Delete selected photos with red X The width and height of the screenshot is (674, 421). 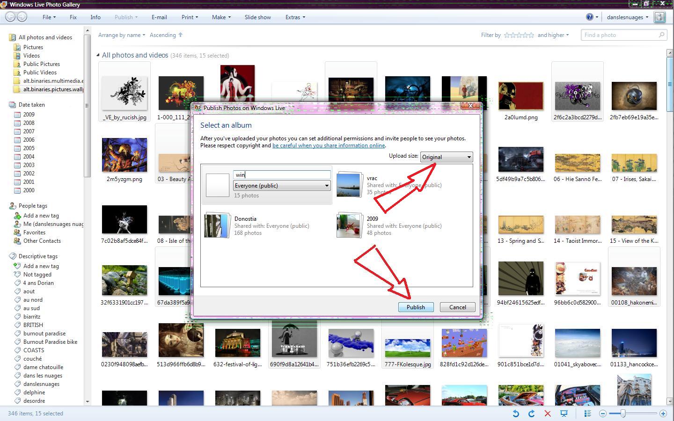[x=548, y=414]
